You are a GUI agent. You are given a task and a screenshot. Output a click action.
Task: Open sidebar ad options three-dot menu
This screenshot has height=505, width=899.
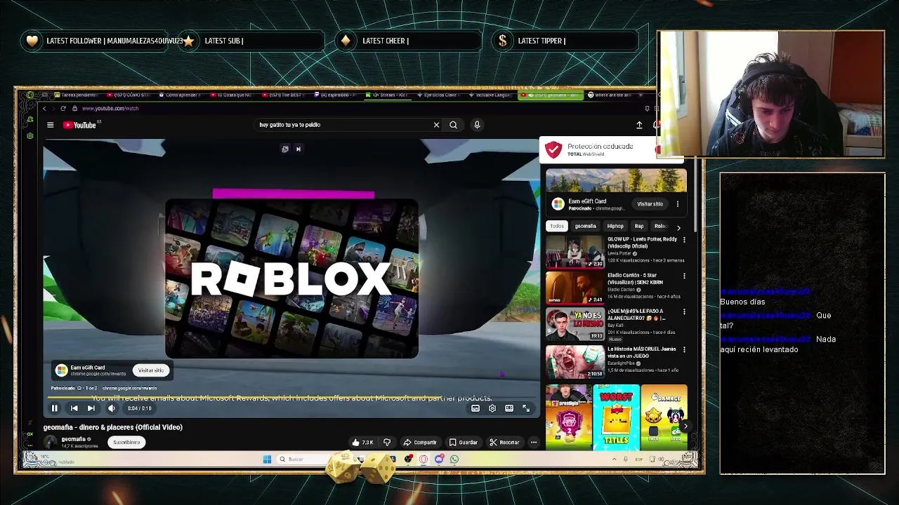click(x=678, y=204)
